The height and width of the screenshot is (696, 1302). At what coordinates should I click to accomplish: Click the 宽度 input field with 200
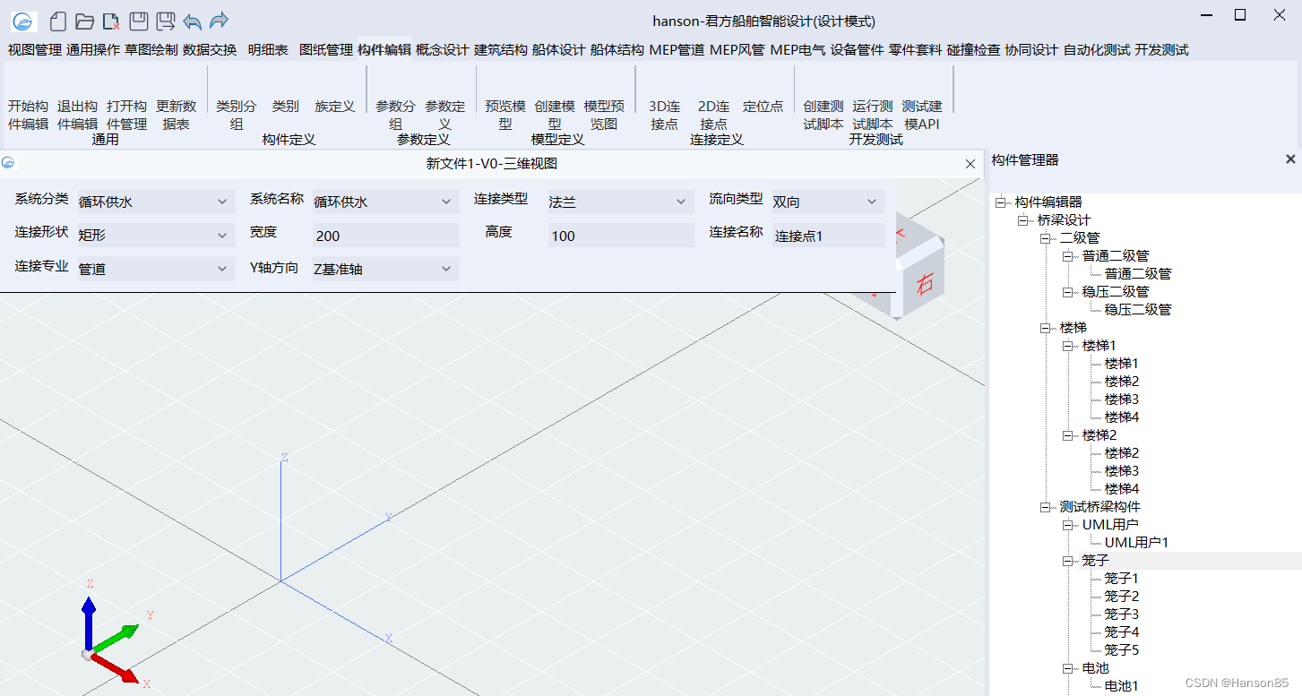(385, 236)
